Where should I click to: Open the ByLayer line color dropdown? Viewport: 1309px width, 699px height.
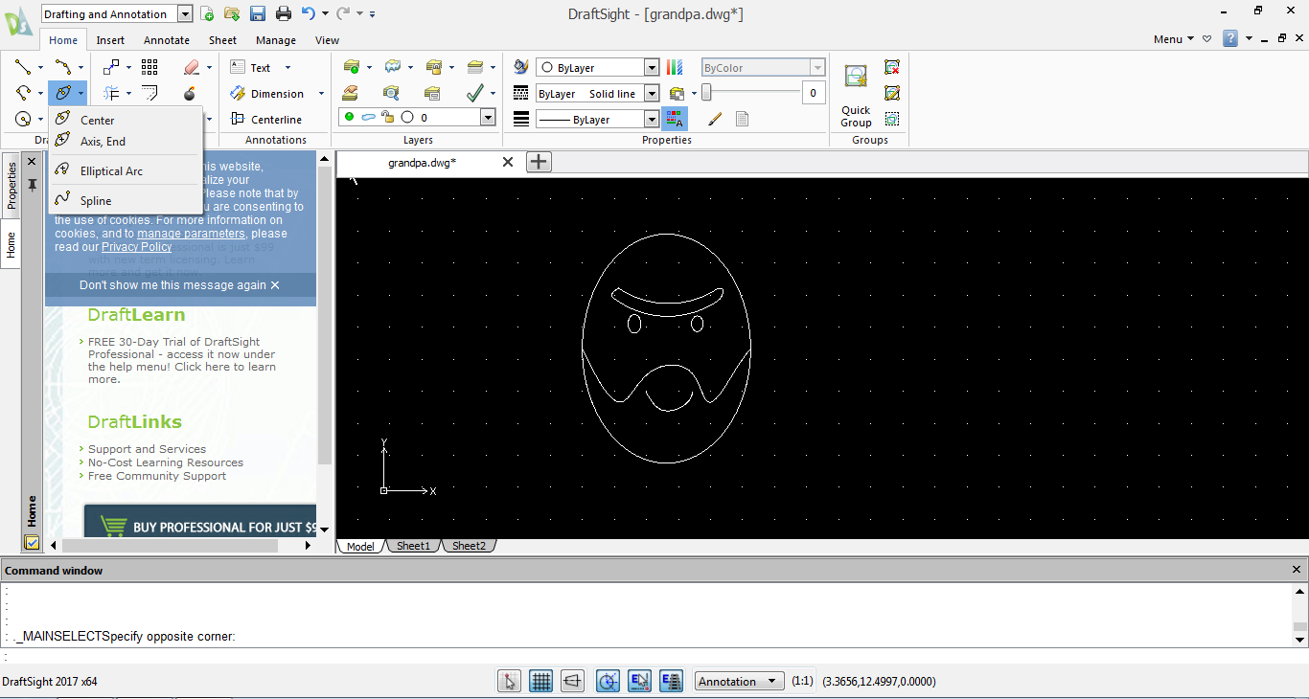click(652, 68)
